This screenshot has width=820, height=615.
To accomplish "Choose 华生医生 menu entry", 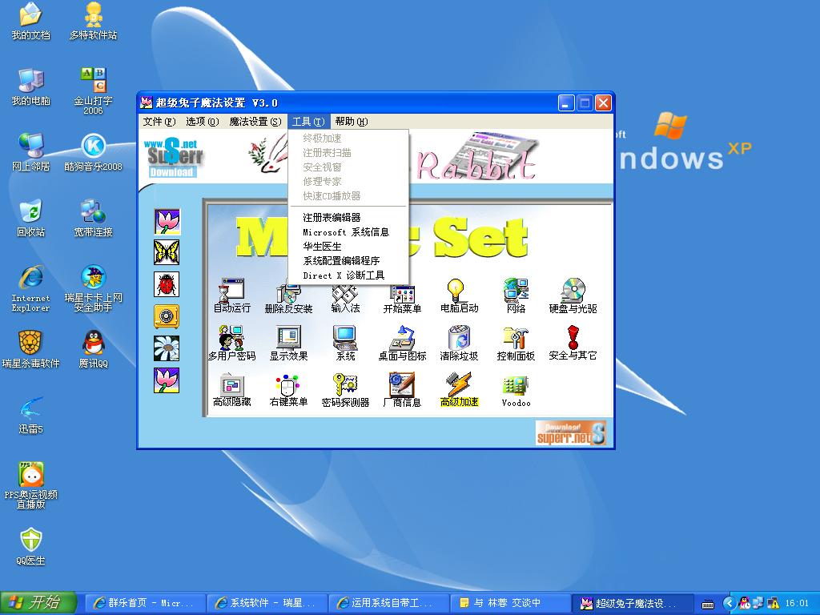I will [348, 247].
